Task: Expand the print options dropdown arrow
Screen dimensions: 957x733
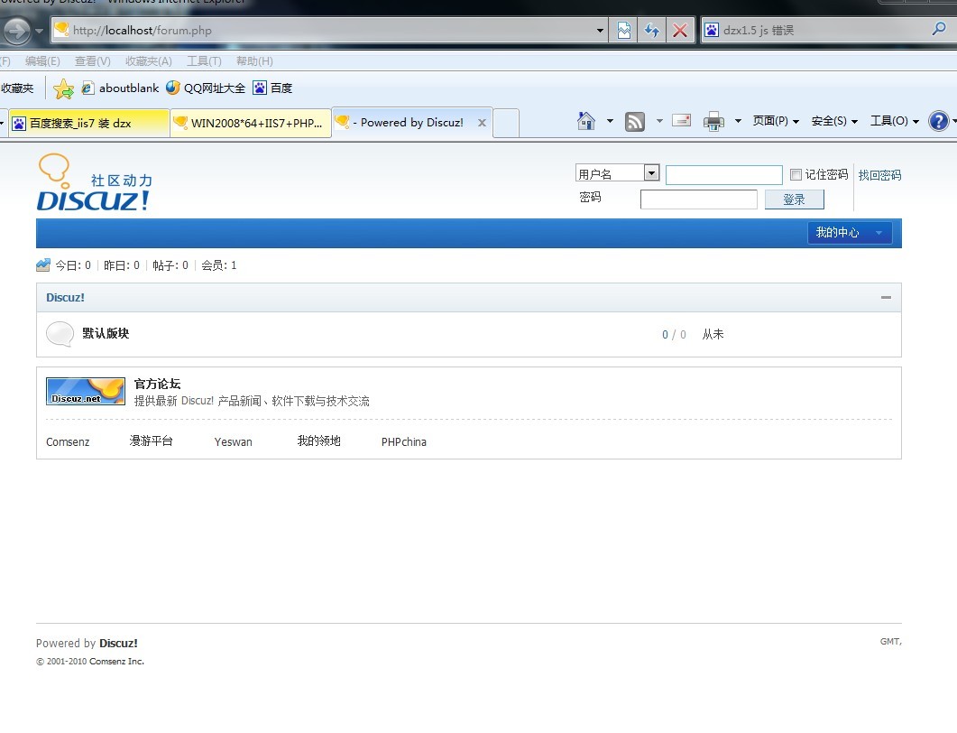Action: [x=738, y=121]
